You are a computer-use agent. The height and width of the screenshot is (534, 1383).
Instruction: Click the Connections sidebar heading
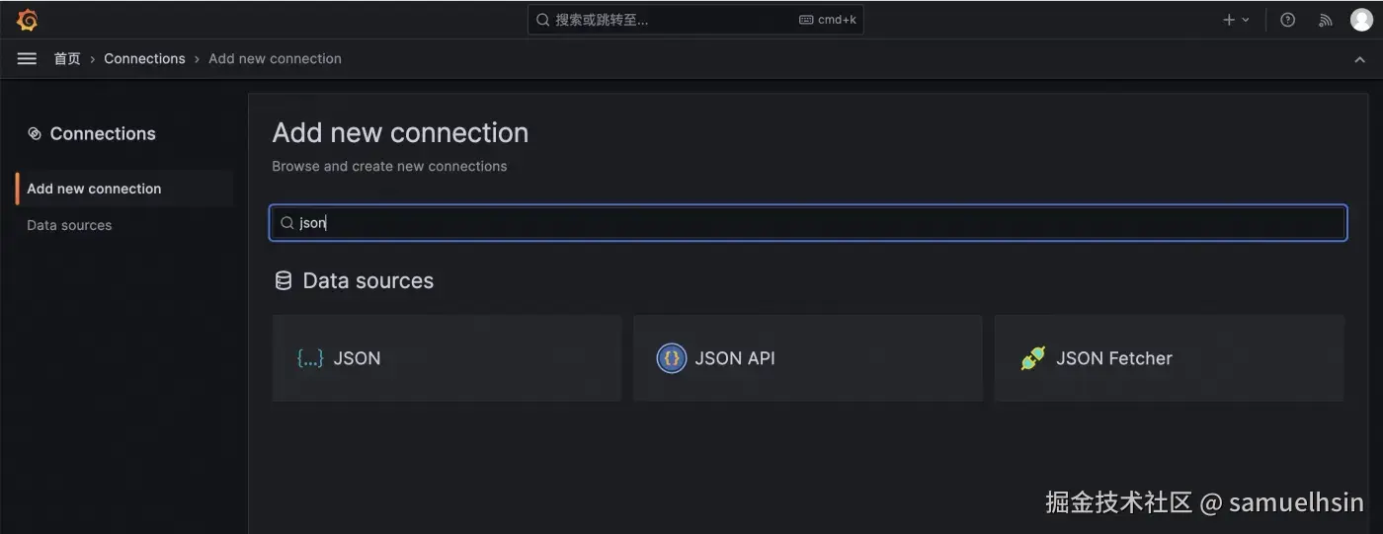click(x=103, y=133)
